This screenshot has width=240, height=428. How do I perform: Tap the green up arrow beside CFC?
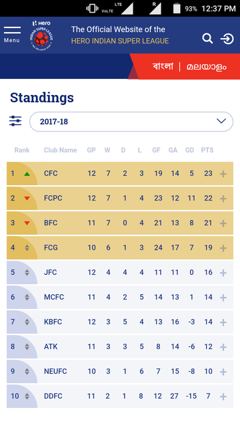[27, 174]
